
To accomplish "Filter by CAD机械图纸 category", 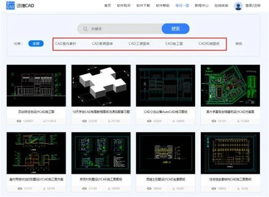I will [x=209, y=44].
